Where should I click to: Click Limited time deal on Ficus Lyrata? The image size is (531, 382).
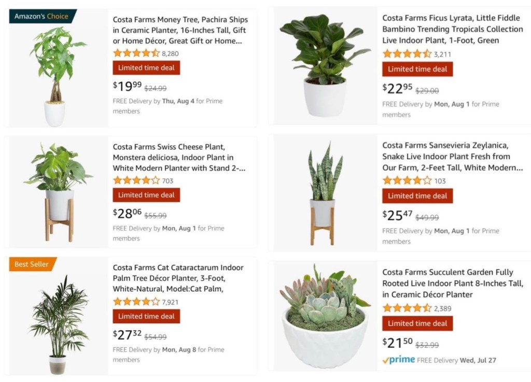tap(417, 69)
